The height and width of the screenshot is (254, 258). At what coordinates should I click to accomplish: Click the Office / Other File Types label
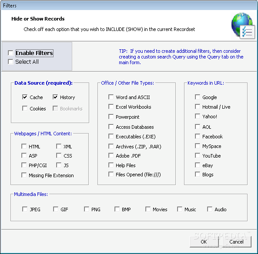point(127,83)
